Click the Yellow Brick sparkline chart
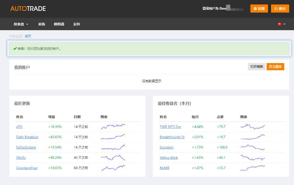This screenshot has width=294, height=185. [253, 158]
